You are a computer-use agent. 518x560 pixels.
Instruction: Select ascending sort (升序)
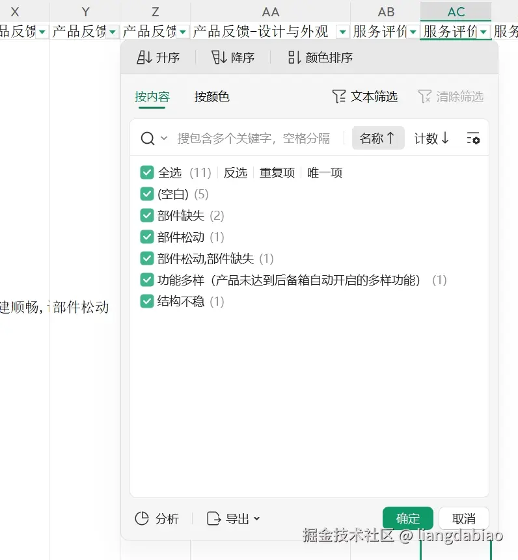point(159,57)
